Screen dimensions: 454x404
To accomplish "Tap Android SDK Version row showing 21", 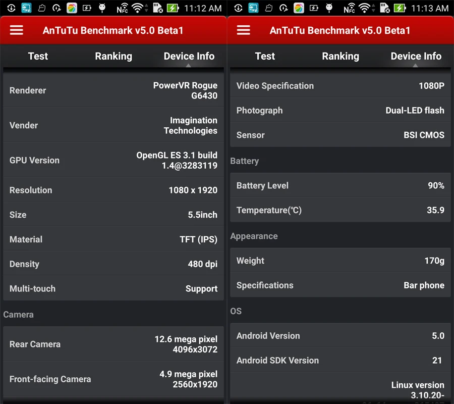I will click(340, 360).
